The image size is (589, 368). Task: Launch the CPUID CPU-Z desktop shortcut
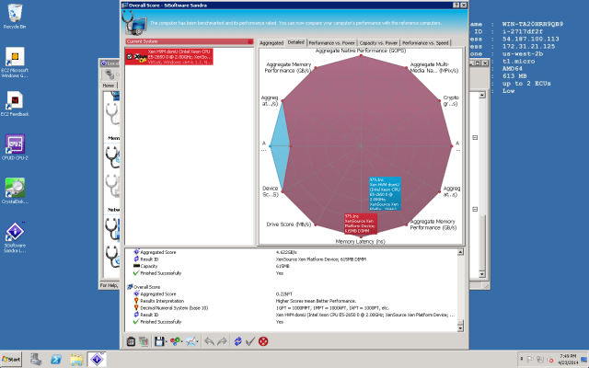point(15,147)
